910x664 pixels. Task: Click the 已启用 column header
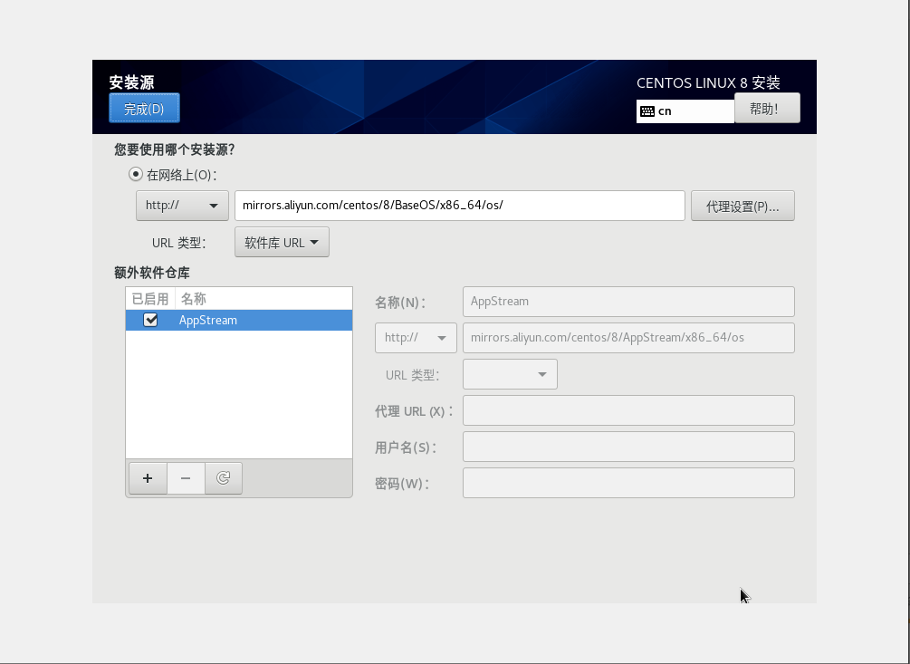click(x=150, y=298)
